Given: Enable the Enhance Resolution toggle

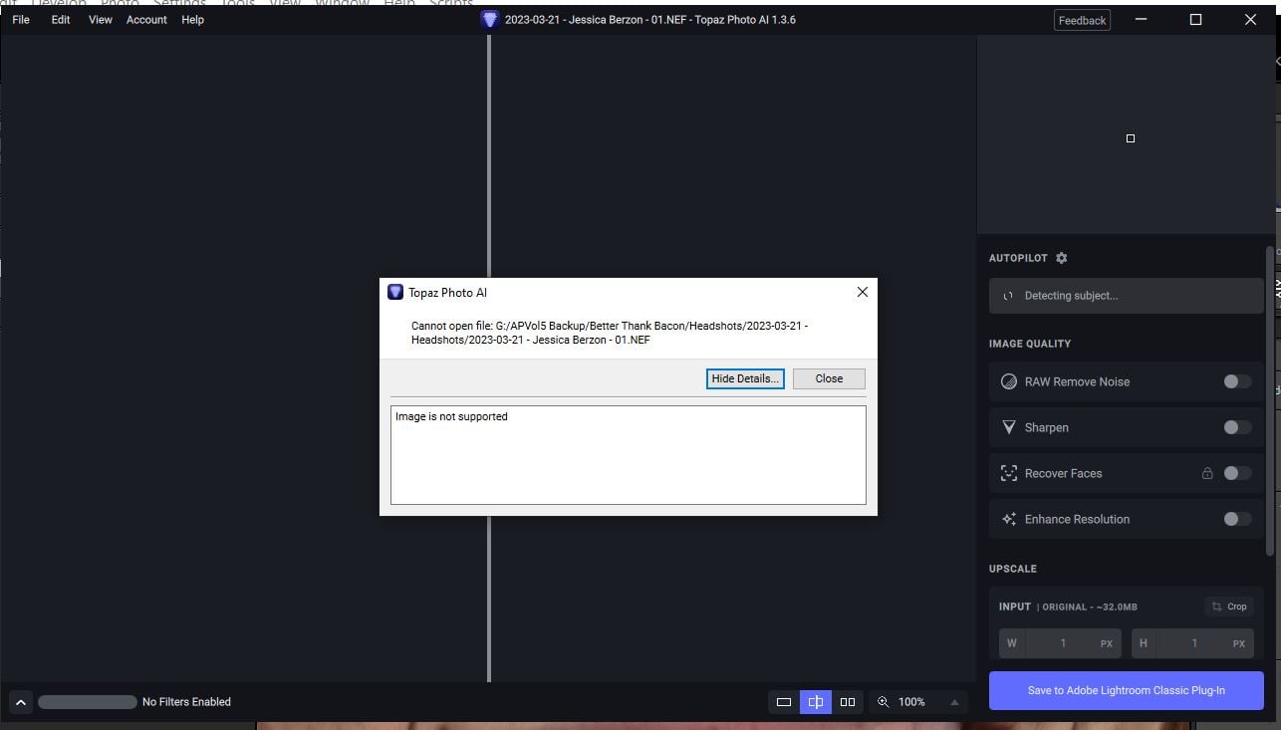Looking at the screenshot, I should point(1236,519).
